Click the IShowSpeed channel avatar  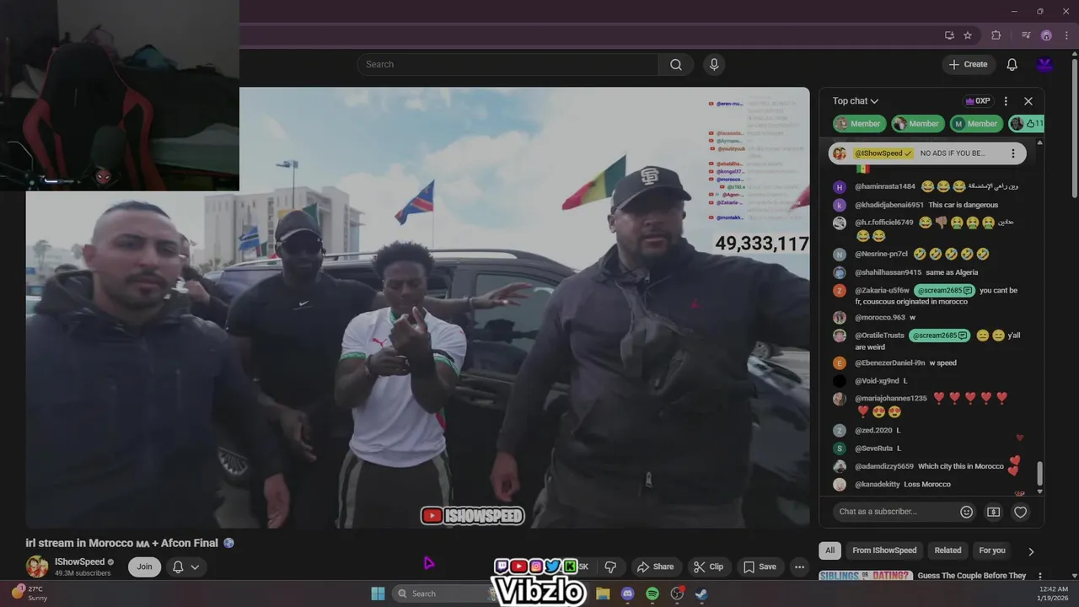pyautogui.click(x=37, y=567)
